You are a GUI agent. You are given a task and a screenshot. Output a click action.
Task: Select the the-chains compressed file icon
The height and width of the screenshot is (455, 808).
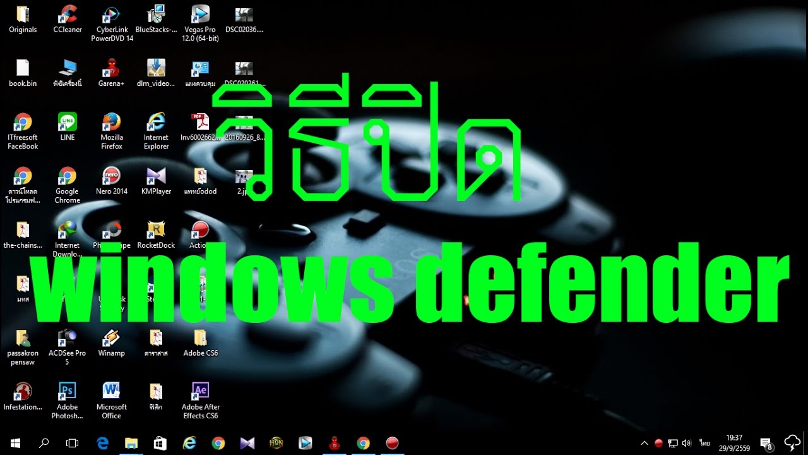point(23,235)
